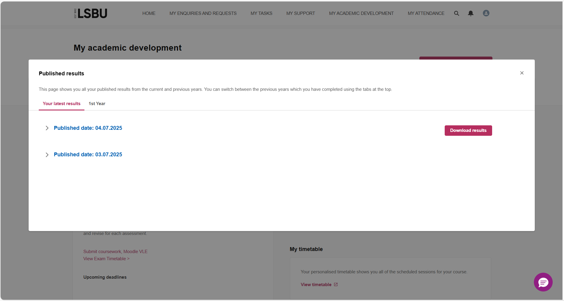Viewport: 564px width, 301px height.
Task: Click the Published results dialog title
Action: click(x=61, y=74)
